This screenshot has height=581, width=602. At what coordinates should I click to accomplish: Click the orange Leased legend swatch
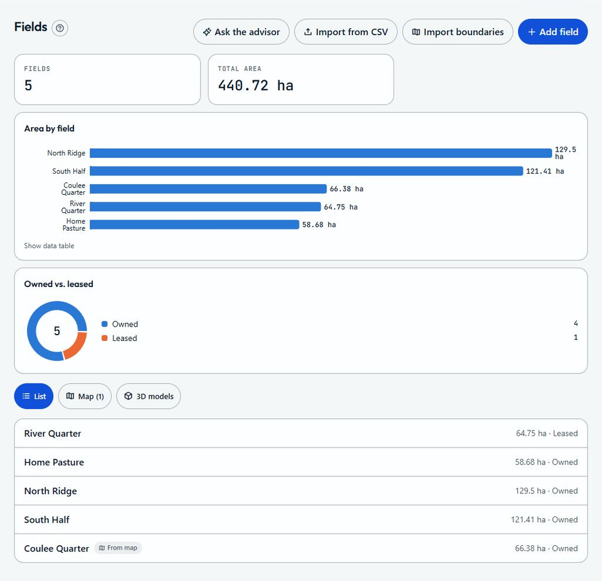(105, 338)
